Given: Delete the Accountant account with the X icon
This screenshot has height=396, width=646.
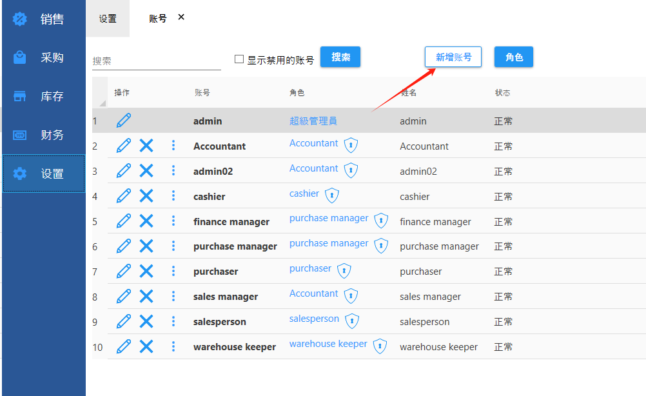Looking at the screenshot, I should (146, 146).
